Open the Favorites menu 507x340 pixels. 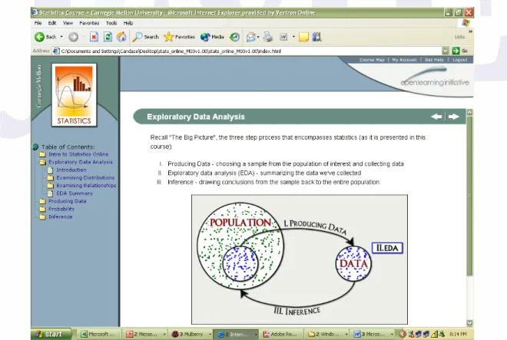click(x=89, y=23)
